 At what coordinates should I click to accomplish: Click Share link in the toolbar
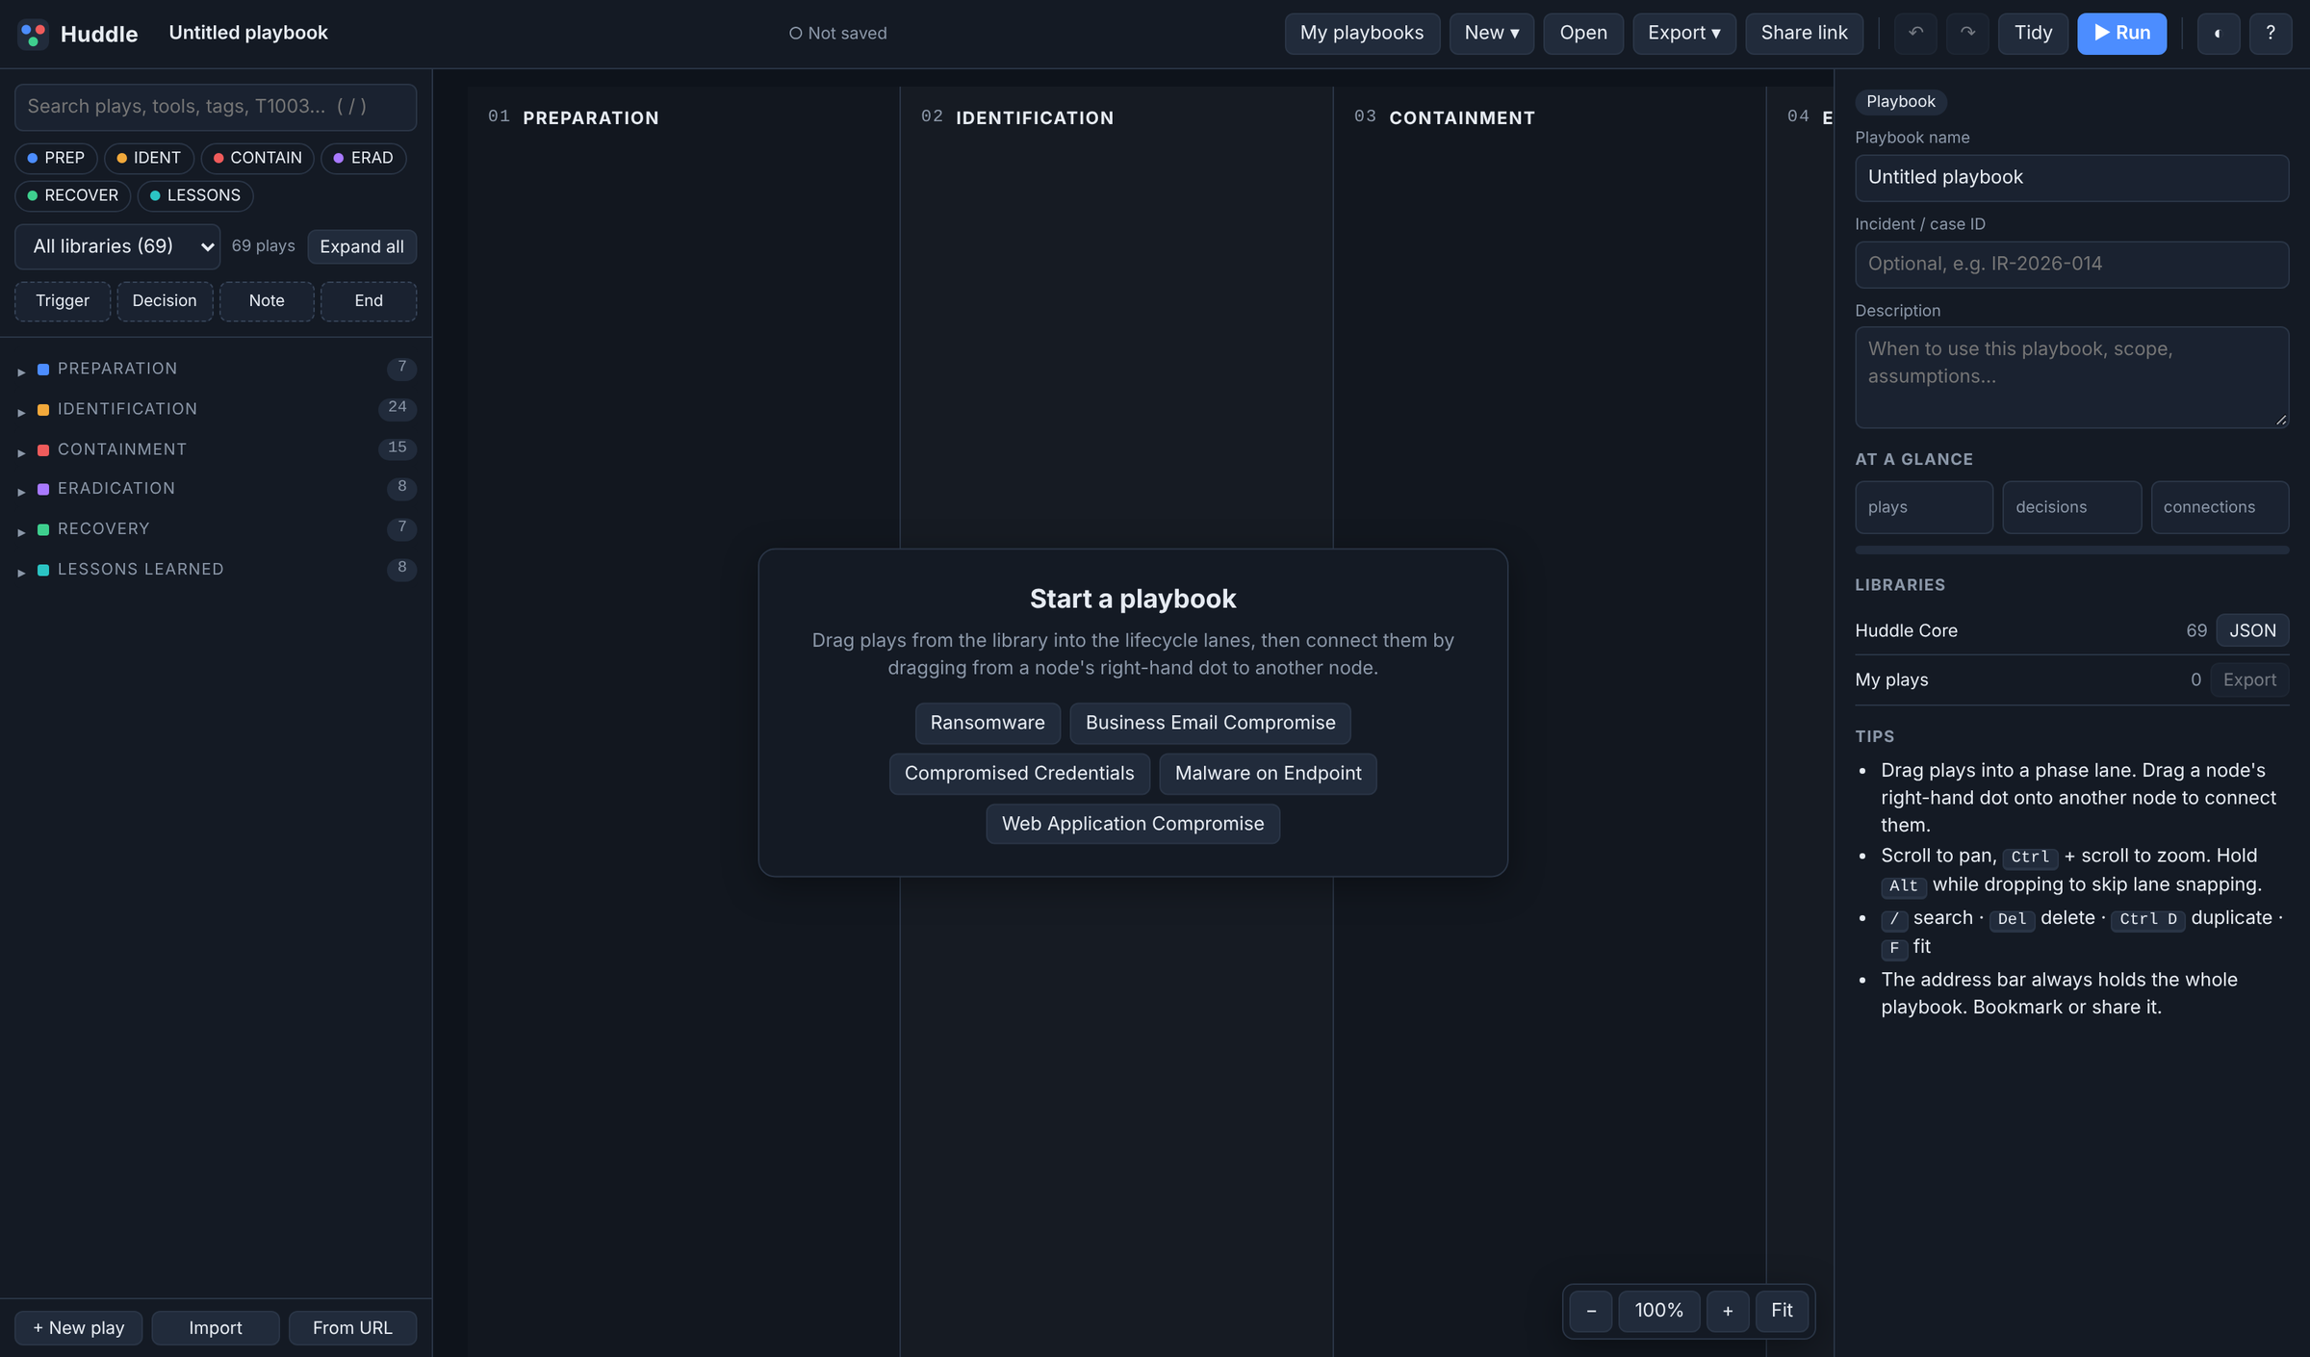(x=1804, y=33)
